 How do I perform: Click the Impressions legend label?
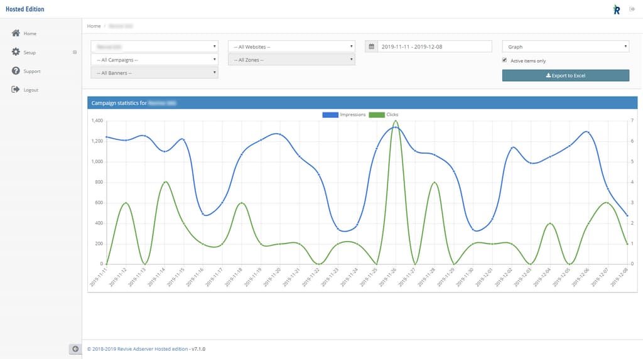click(x=353, y=115)
